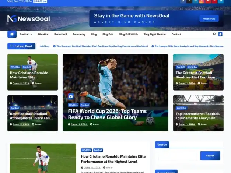Viewport: 231px width, 173px height.
Task: Open the Blog Full Width menu item
Action: [129, 34]
